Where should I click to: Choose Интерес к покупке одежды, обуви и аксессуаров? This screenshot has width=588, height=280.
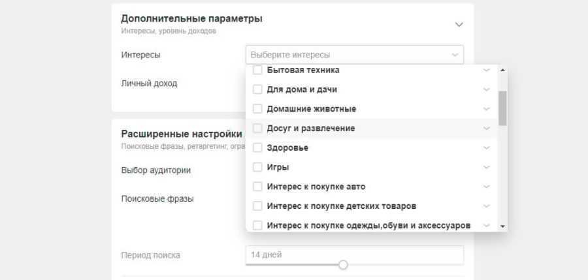tap(368, 225)
